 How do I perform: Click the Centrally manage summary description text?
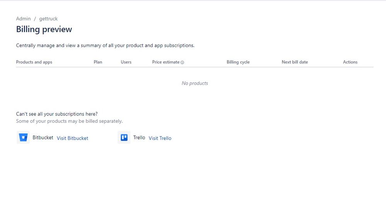click(105, 46)
